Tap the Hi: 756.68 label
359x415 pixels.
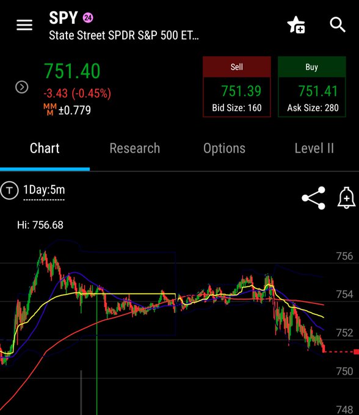point(40,225)
